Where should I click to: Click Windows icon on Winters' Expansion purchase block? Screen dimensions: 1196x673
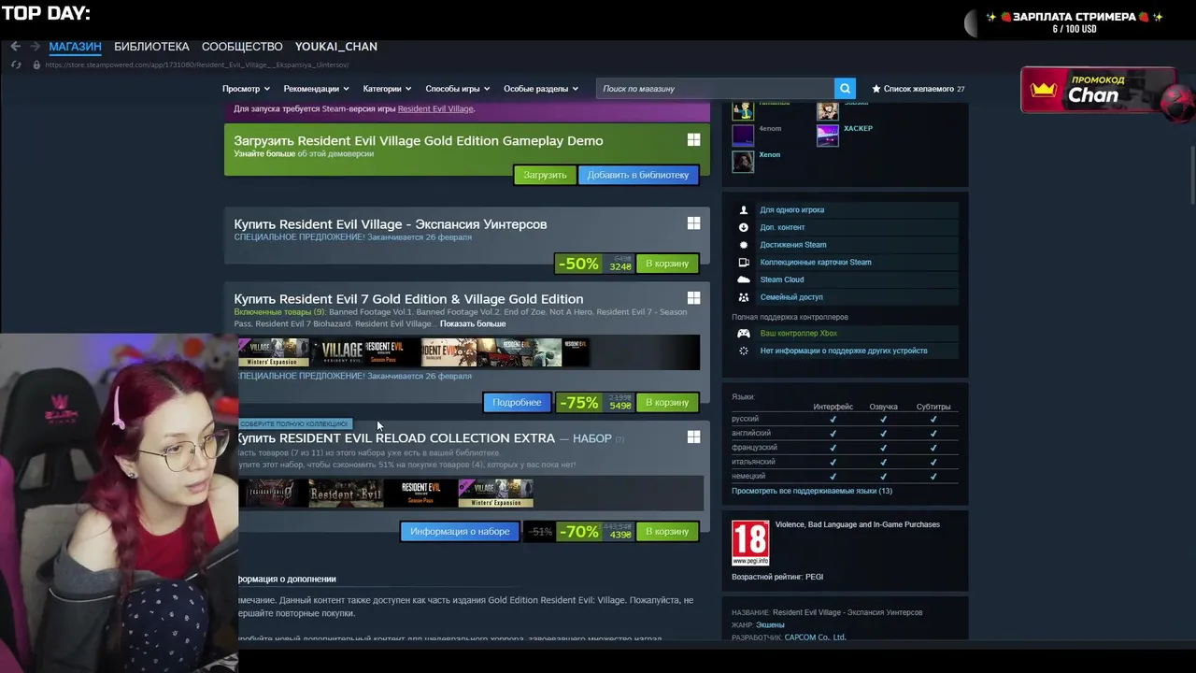tap(693, 223)
